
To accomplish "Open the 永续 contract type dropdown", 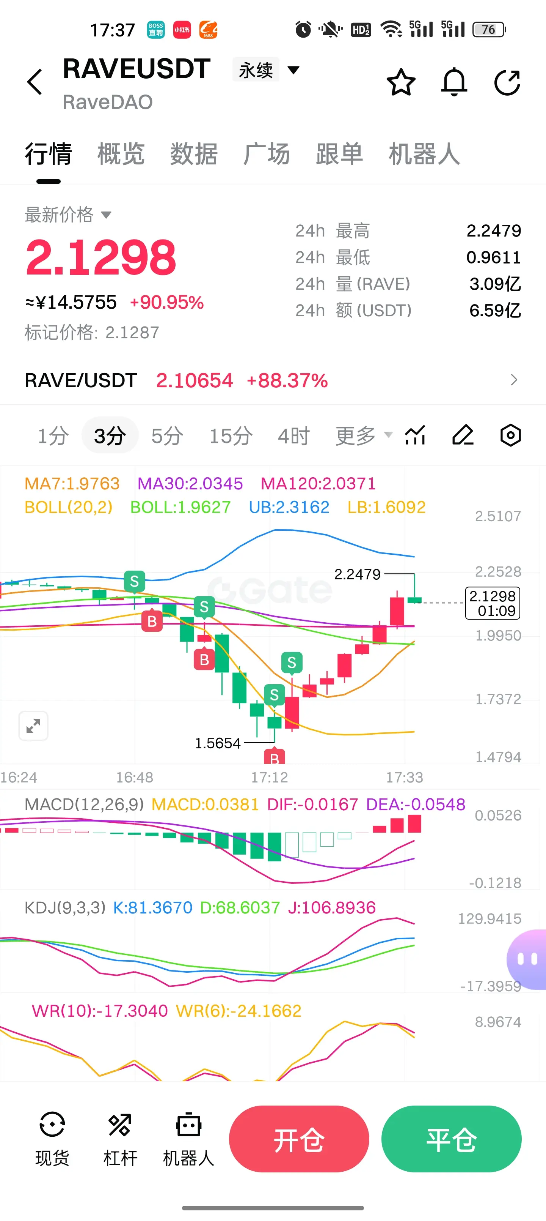I will click(266, 70).
